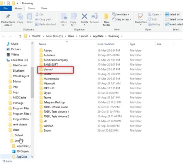Click Select all in ribbon

click(172, 14)
